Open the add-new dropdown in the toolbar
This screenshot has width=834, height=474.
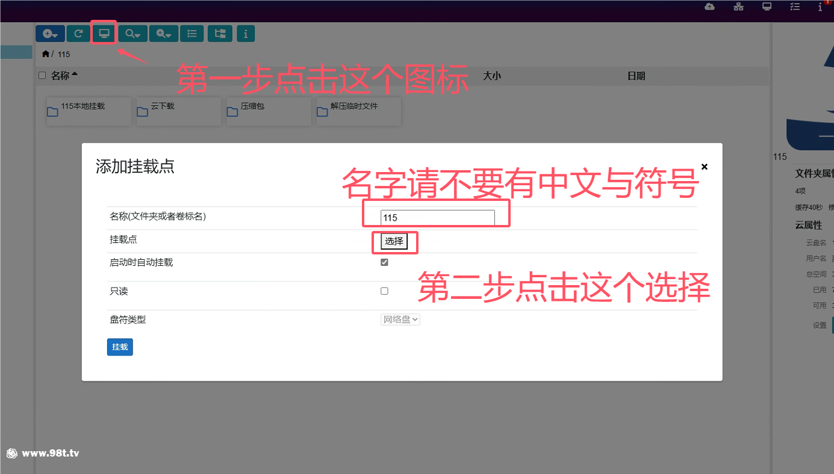50,34
